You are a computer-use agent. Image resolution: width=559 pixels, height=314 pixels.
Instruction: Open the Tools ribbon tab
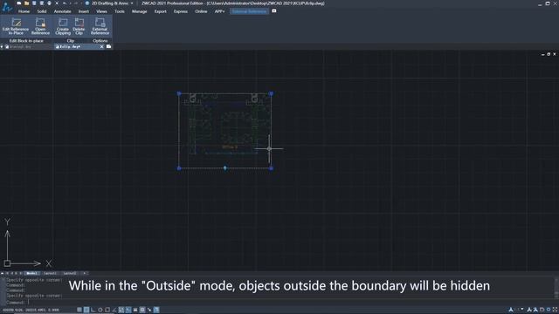(x=120, y=11)
